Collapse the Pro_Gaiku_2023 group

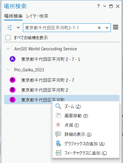[8, 70]
